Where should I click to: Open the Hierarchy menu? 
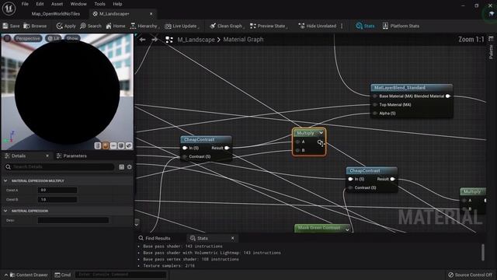coord(144,26)
